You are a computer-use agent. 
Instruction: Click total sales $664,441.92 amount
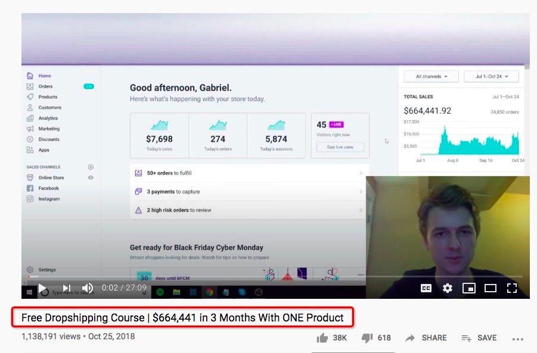(x=427, y=111)
